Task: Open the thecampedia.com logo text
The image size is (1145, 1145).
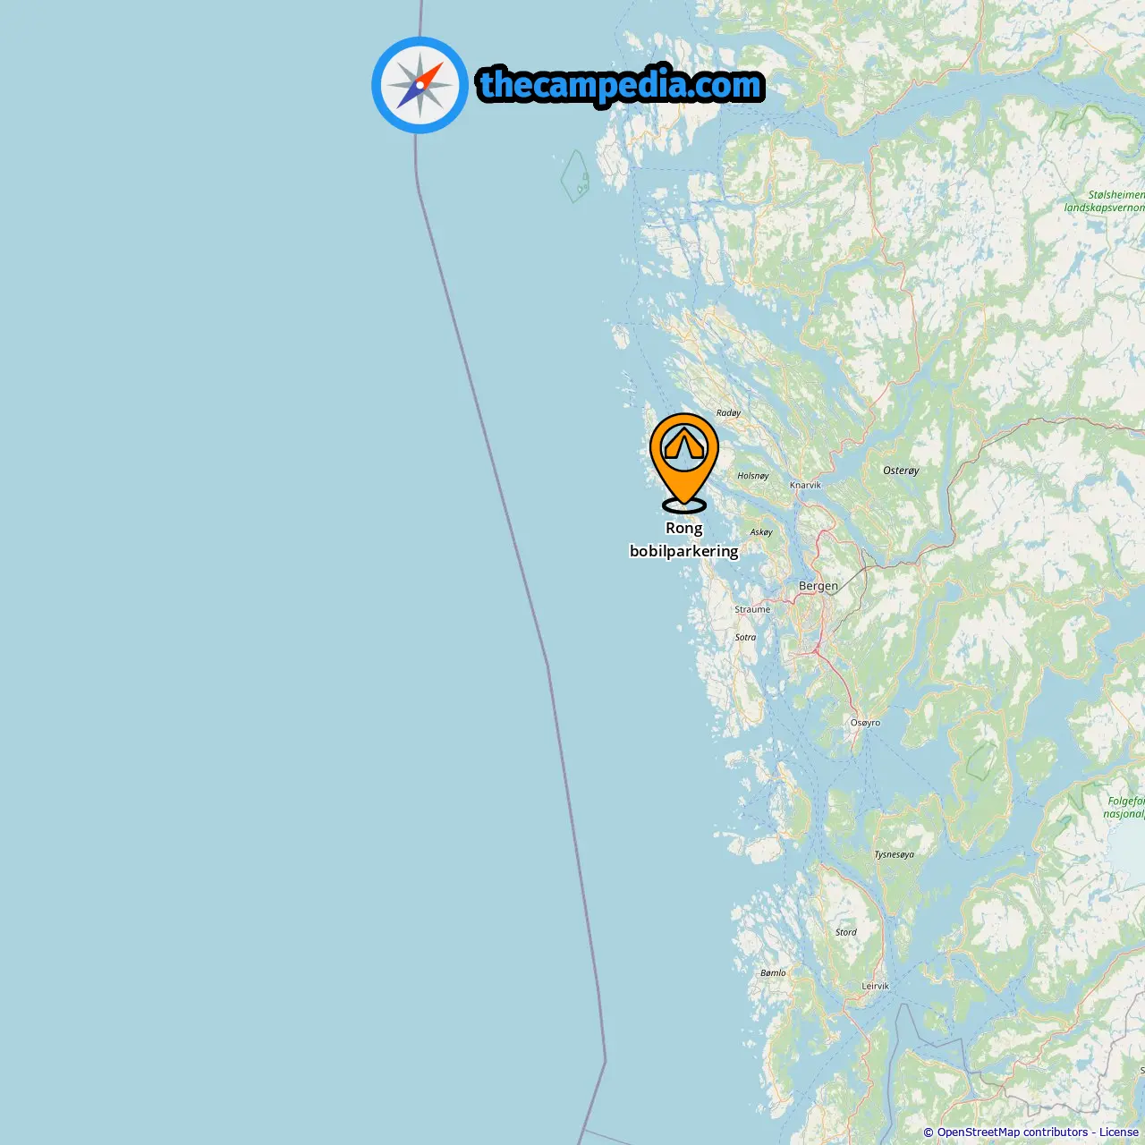Action: pyautogui.click(x=621, y=85)
